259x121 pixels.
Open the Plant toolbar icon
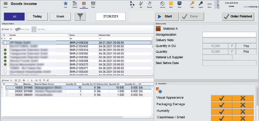tap(93, 3)
